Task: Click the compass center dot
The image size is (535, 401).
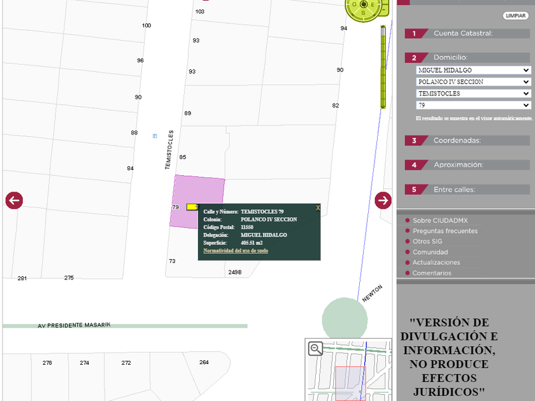Action: point(364,4)
